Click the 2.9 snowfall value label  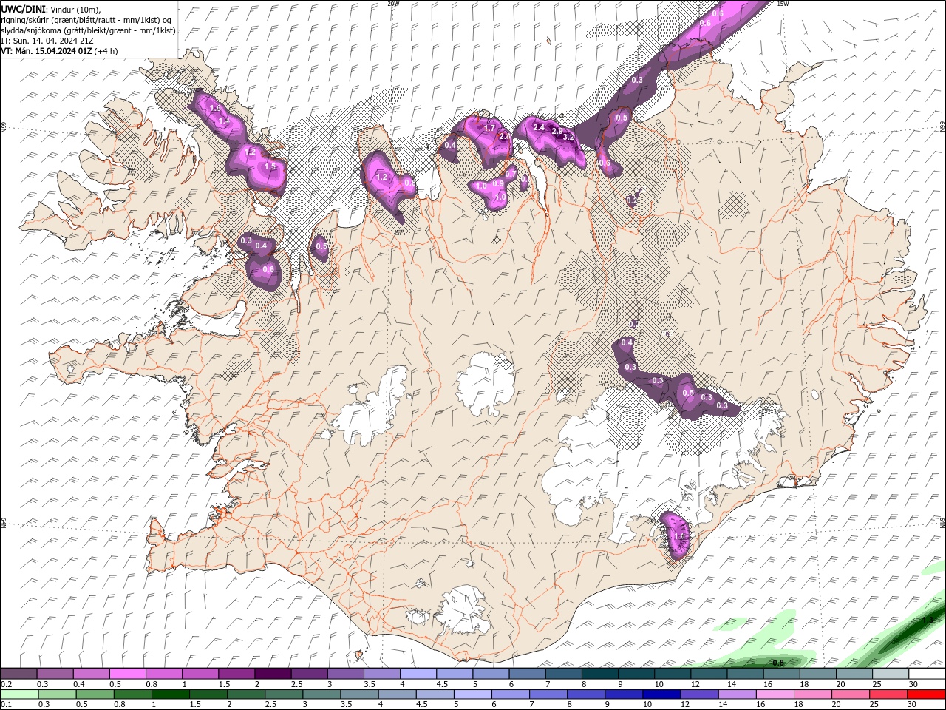point(557,131)
